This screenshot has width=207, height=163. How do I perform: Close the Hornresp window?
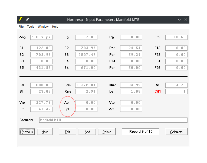186,19
